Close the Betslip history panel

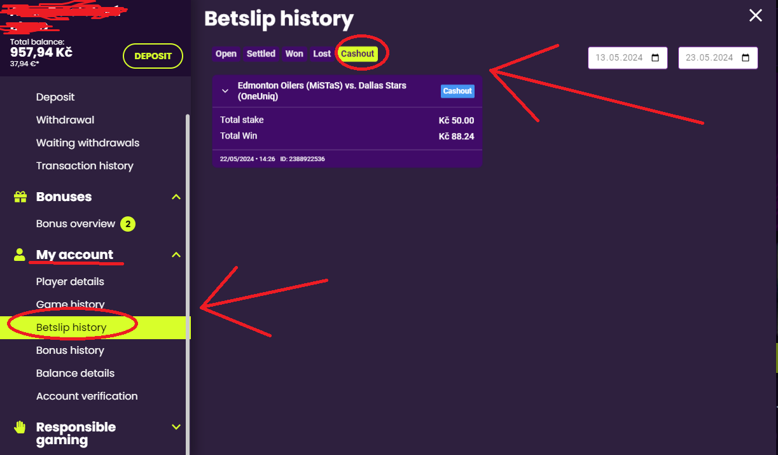coord(755,16)
